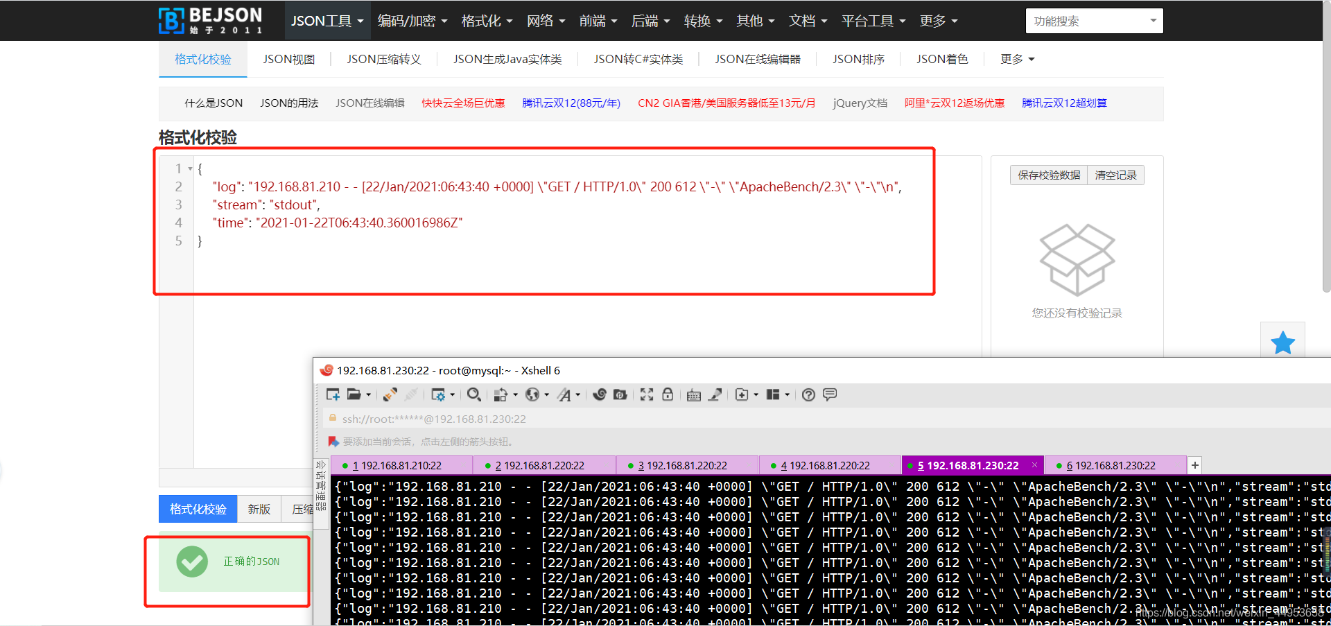Click the yellow lock icon in the Xshell address bar

coord(332,418)
